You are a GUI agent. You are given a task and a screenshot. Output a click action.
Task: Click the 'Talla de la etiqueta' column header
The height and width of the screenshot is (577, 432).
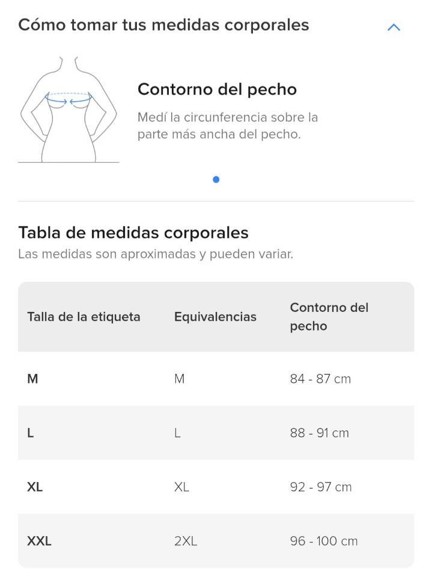(84, 317)
